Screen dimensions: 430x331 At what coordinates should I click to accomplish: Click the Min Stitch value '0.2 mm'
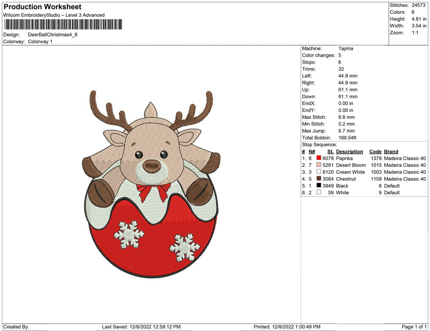[x=346, y=124]
